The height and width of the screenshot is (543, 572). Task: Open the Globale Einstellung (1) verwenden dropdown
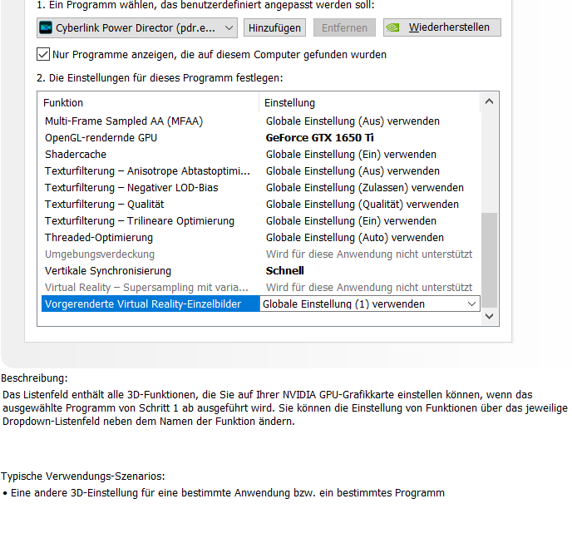(x=369, y=304)
